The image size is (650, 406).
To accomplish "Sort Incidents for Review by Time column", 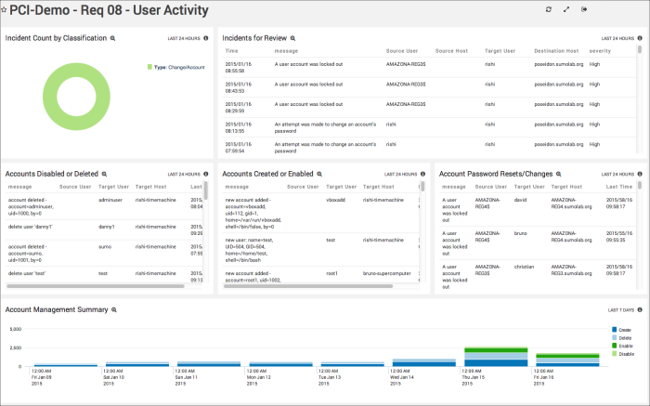I will click(232, 49).
